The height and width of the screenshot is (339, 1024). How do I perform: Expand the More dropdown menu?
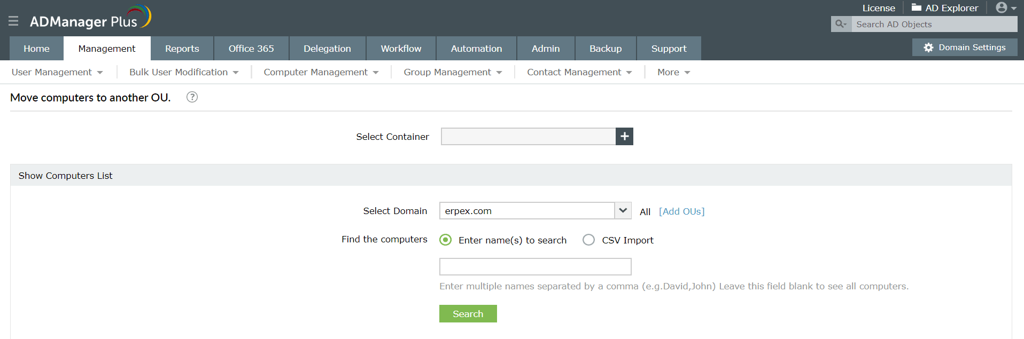point(673,72)
